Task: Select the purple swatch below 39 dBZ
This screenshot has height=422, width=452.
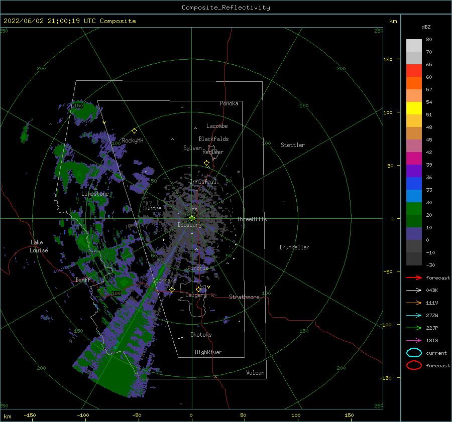Action: 414,171
